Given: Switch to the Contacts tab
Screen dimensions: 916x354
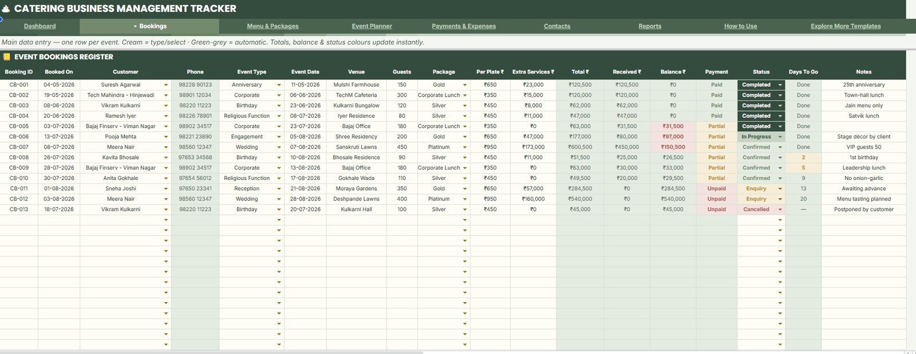Looking at the screenshot, I should 557,26.
